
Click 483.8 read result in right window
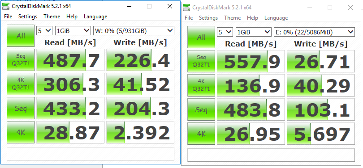pos(251,109)
